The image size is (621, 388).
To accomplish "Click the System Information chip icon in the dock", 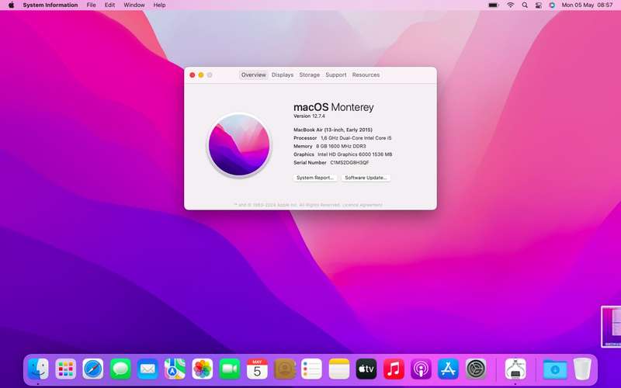I will 515,369.
